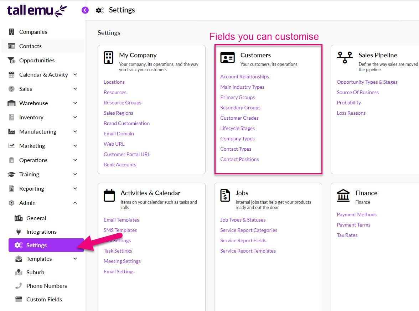This screenshot has width=419, height=311.
Task: Click the Phone Numbers handset icon
Action: coord(19,286)
